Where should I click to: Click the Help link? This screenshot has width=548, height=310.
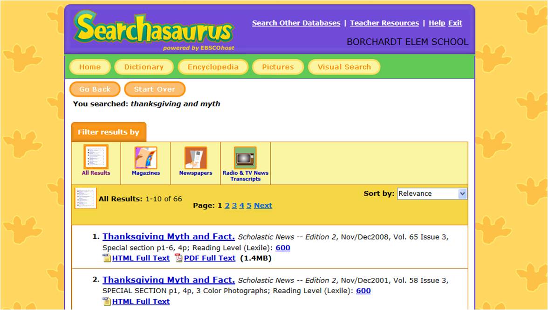(437, 23)
